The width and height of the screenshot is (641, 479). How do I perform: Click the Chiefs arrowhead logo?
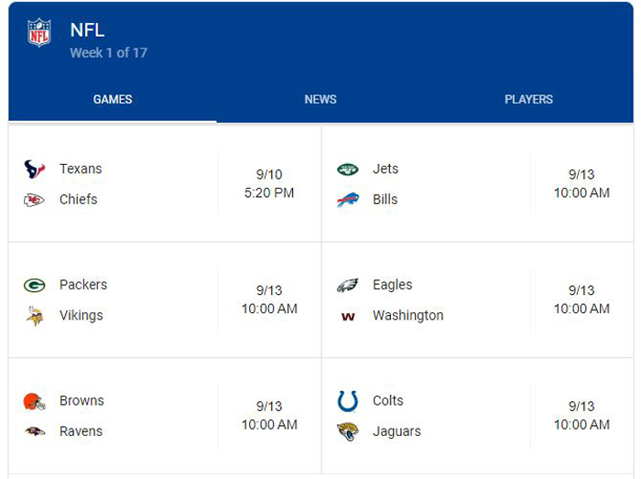[x=34, y=200]
